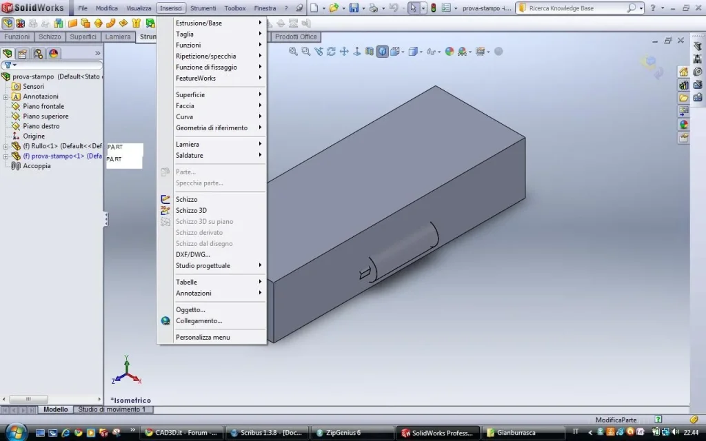
Task: Click the Rebuild traffic light icon
Action: pyautogui.click(x=433, y=8)
